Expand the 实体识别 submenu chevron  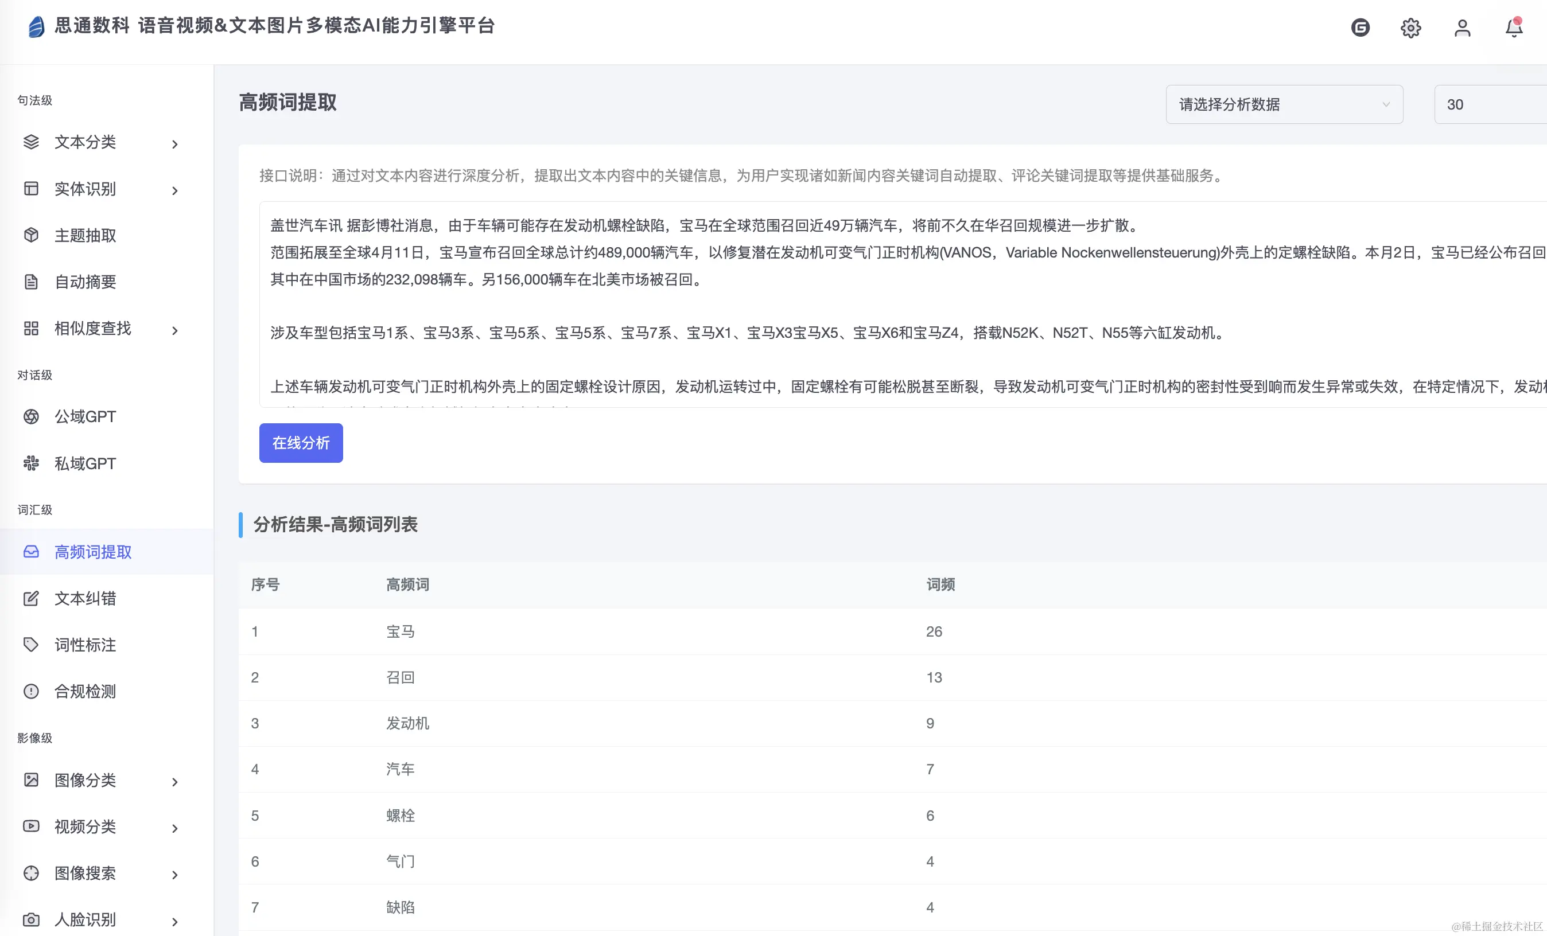(175, 191)
